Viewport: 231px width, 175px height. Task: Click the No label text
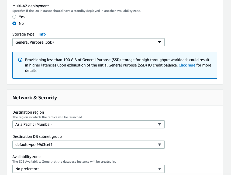click(x=21, y=23)
